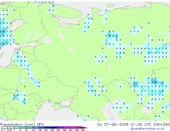
Task: Click the above-50 arrow tip of legend
Action: [x=85, y=128]
